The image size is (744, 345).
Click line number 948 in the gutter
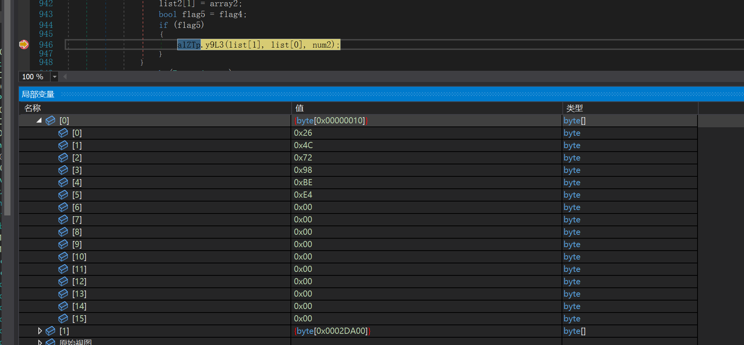pos(46,62)
